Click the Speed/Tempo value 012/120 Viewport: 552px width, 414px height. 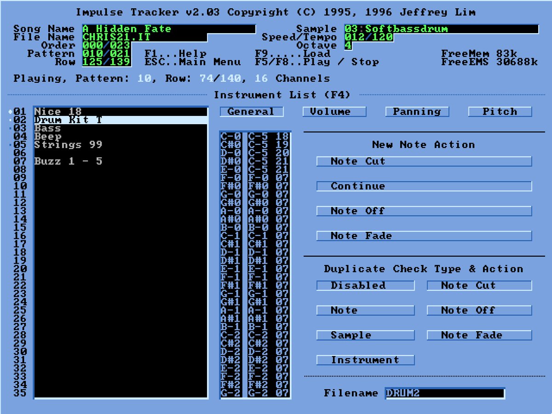coord(369,37)
